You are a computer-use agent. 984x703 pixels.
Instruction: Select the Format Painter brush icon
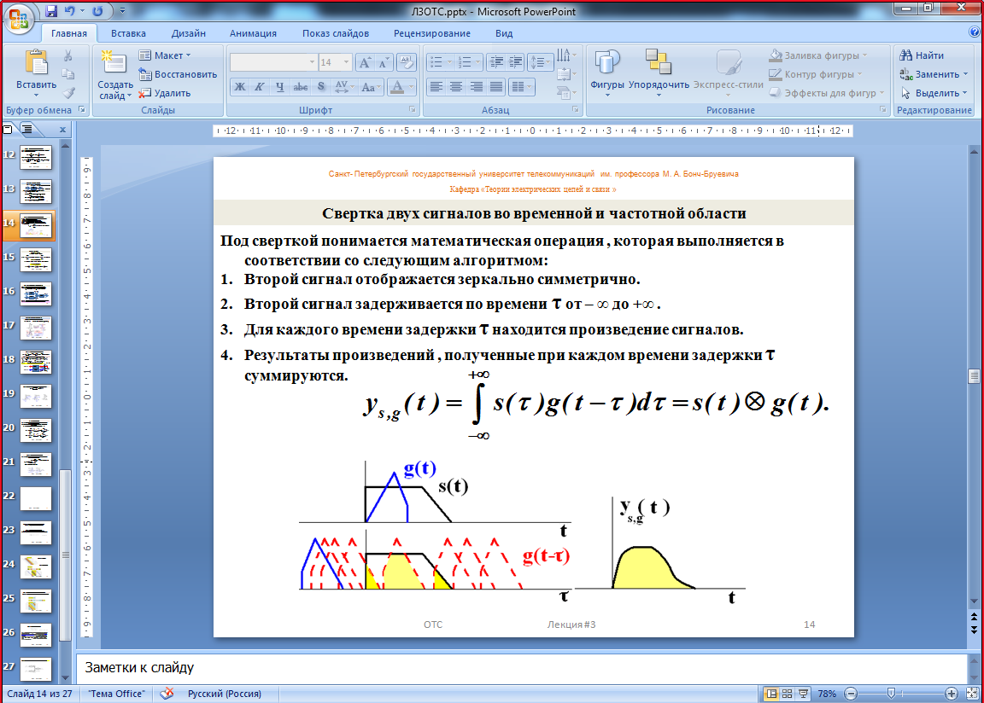pyautogui.click(x=68, y=93)
